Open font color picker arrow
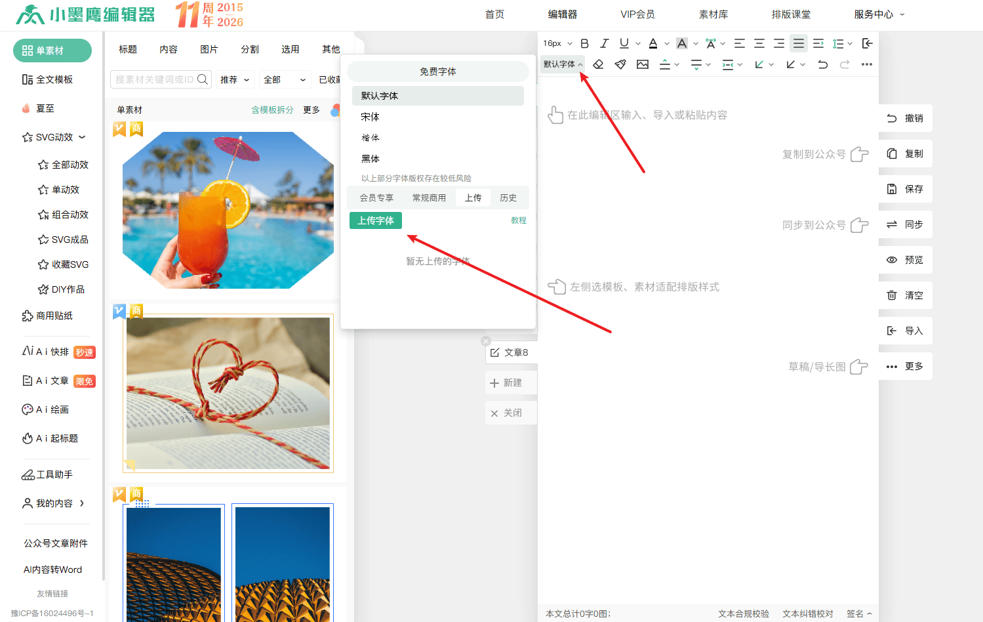The width and height of the screenshot is (983, 622). 667,44
